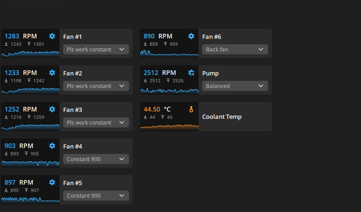Image resolution: width=361 pixels, height=212 pixels.
Task: Open Fan #6 'Back fan' dropdown
Action: point(235,49)
